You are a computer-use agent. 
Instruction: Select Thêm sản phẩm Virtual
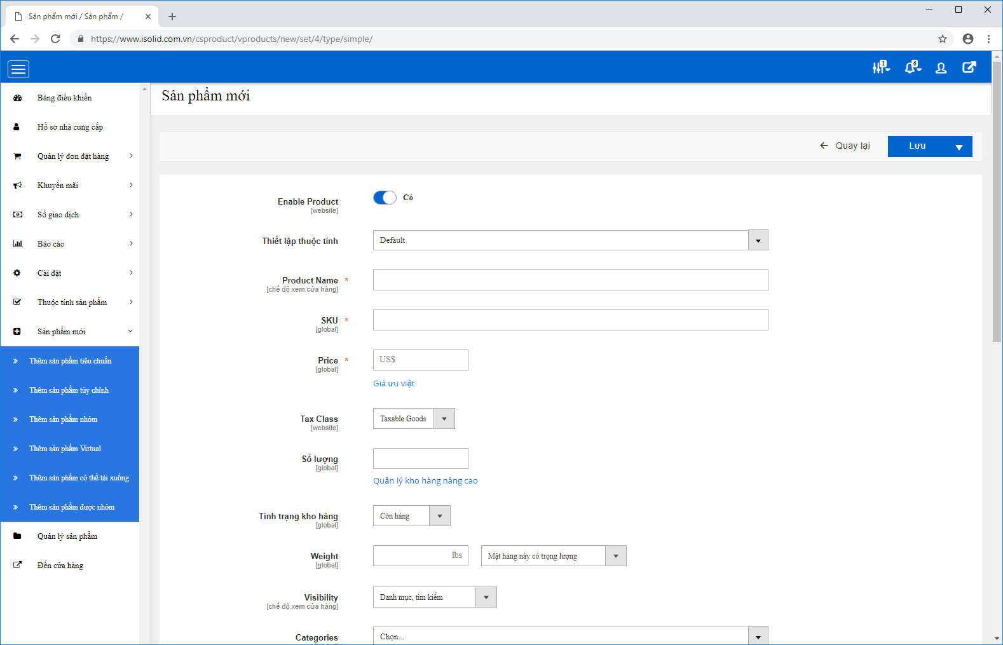70,449
